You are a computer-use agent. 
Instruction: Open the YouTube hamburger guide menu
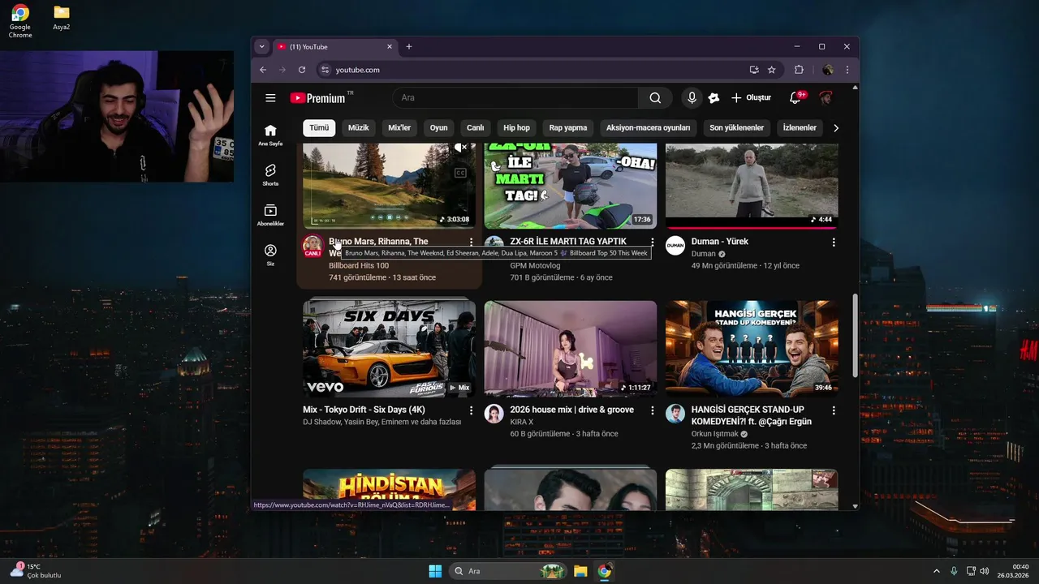click(x=270, y=98)
